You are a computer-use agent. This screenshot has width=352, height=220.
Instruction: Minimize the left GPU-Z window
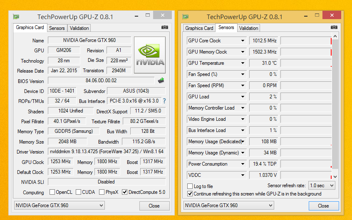tap(136, 16)
